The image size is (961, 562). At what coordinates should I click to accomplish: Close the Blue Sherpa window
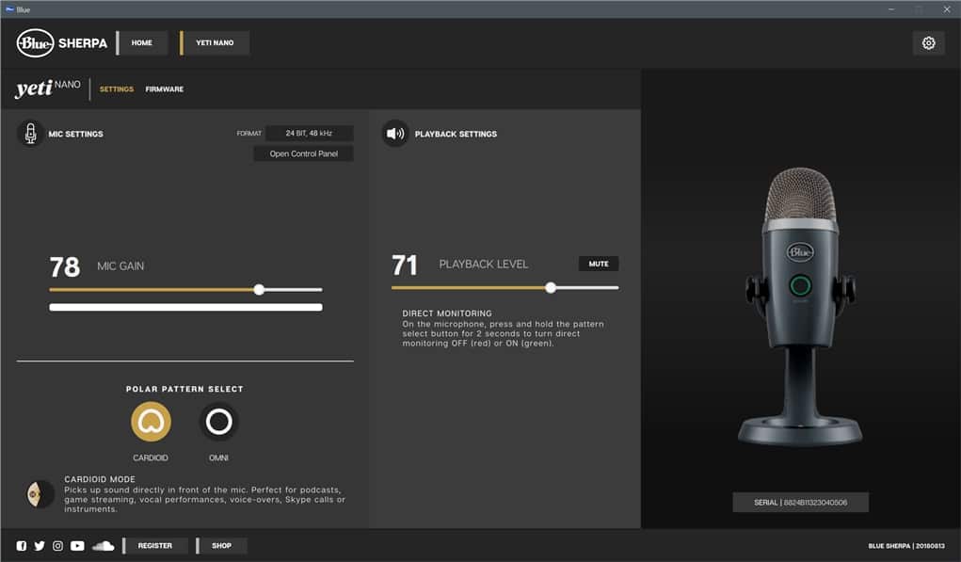pos(947,9)
